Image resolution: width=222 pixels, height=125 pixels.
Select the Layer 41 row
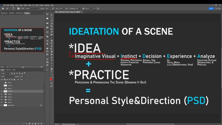point(22,85)
